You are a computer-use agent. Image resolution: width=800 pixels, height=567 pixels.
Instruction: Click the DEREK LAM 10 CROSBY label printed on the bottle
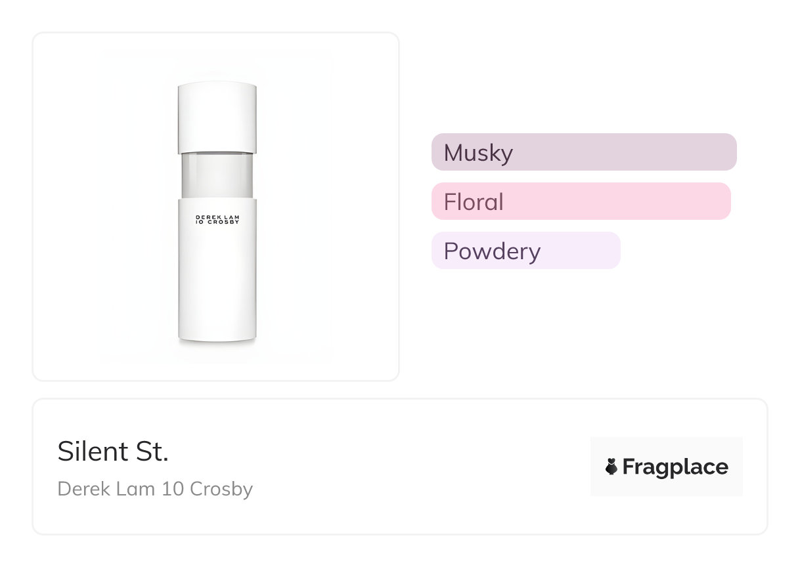[217, 220]
